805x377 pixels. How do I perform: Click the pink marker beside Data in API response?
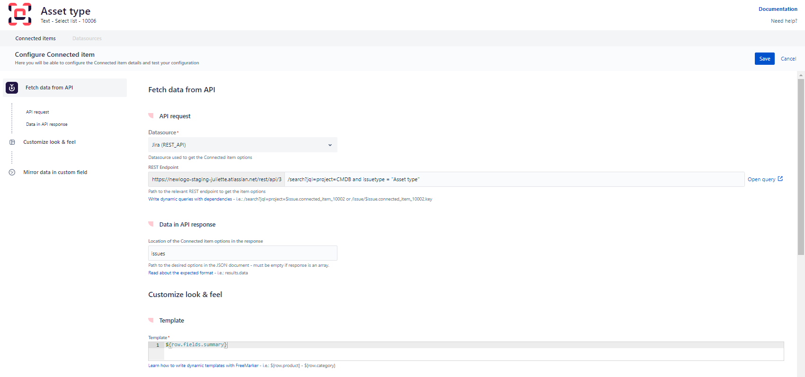pyautogui.click(x=151, y=224)
